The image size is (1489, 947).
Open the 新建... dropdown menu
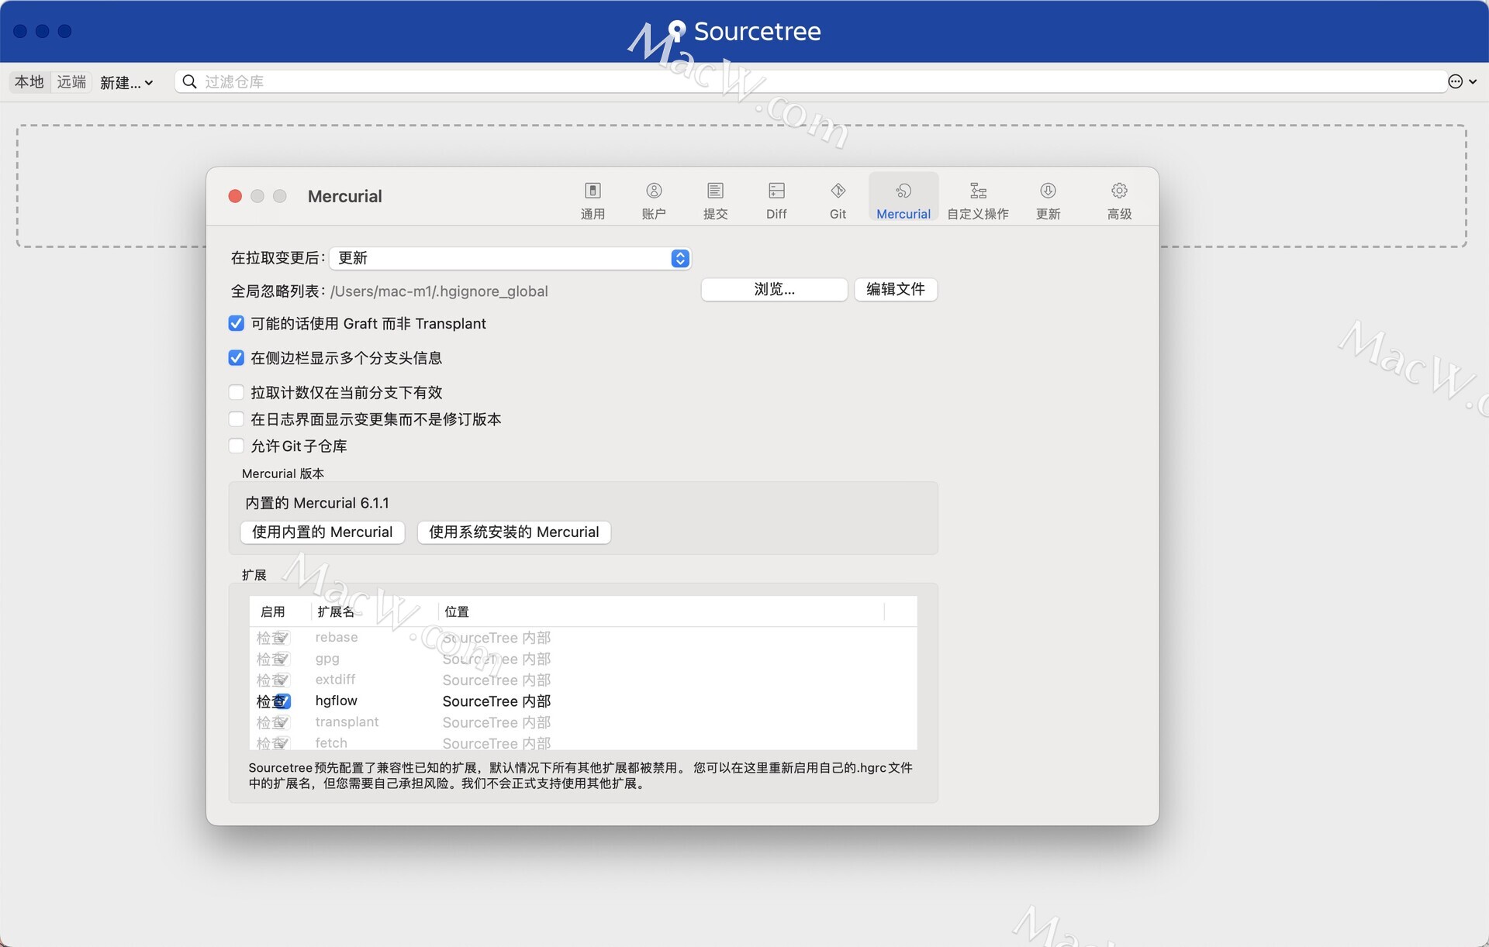(x=126, y=82)
